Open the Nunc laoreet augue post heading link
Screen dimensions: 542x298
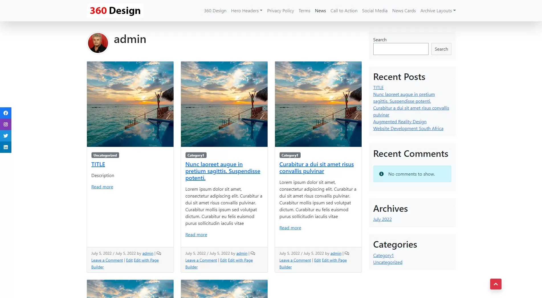pos(223,171)
